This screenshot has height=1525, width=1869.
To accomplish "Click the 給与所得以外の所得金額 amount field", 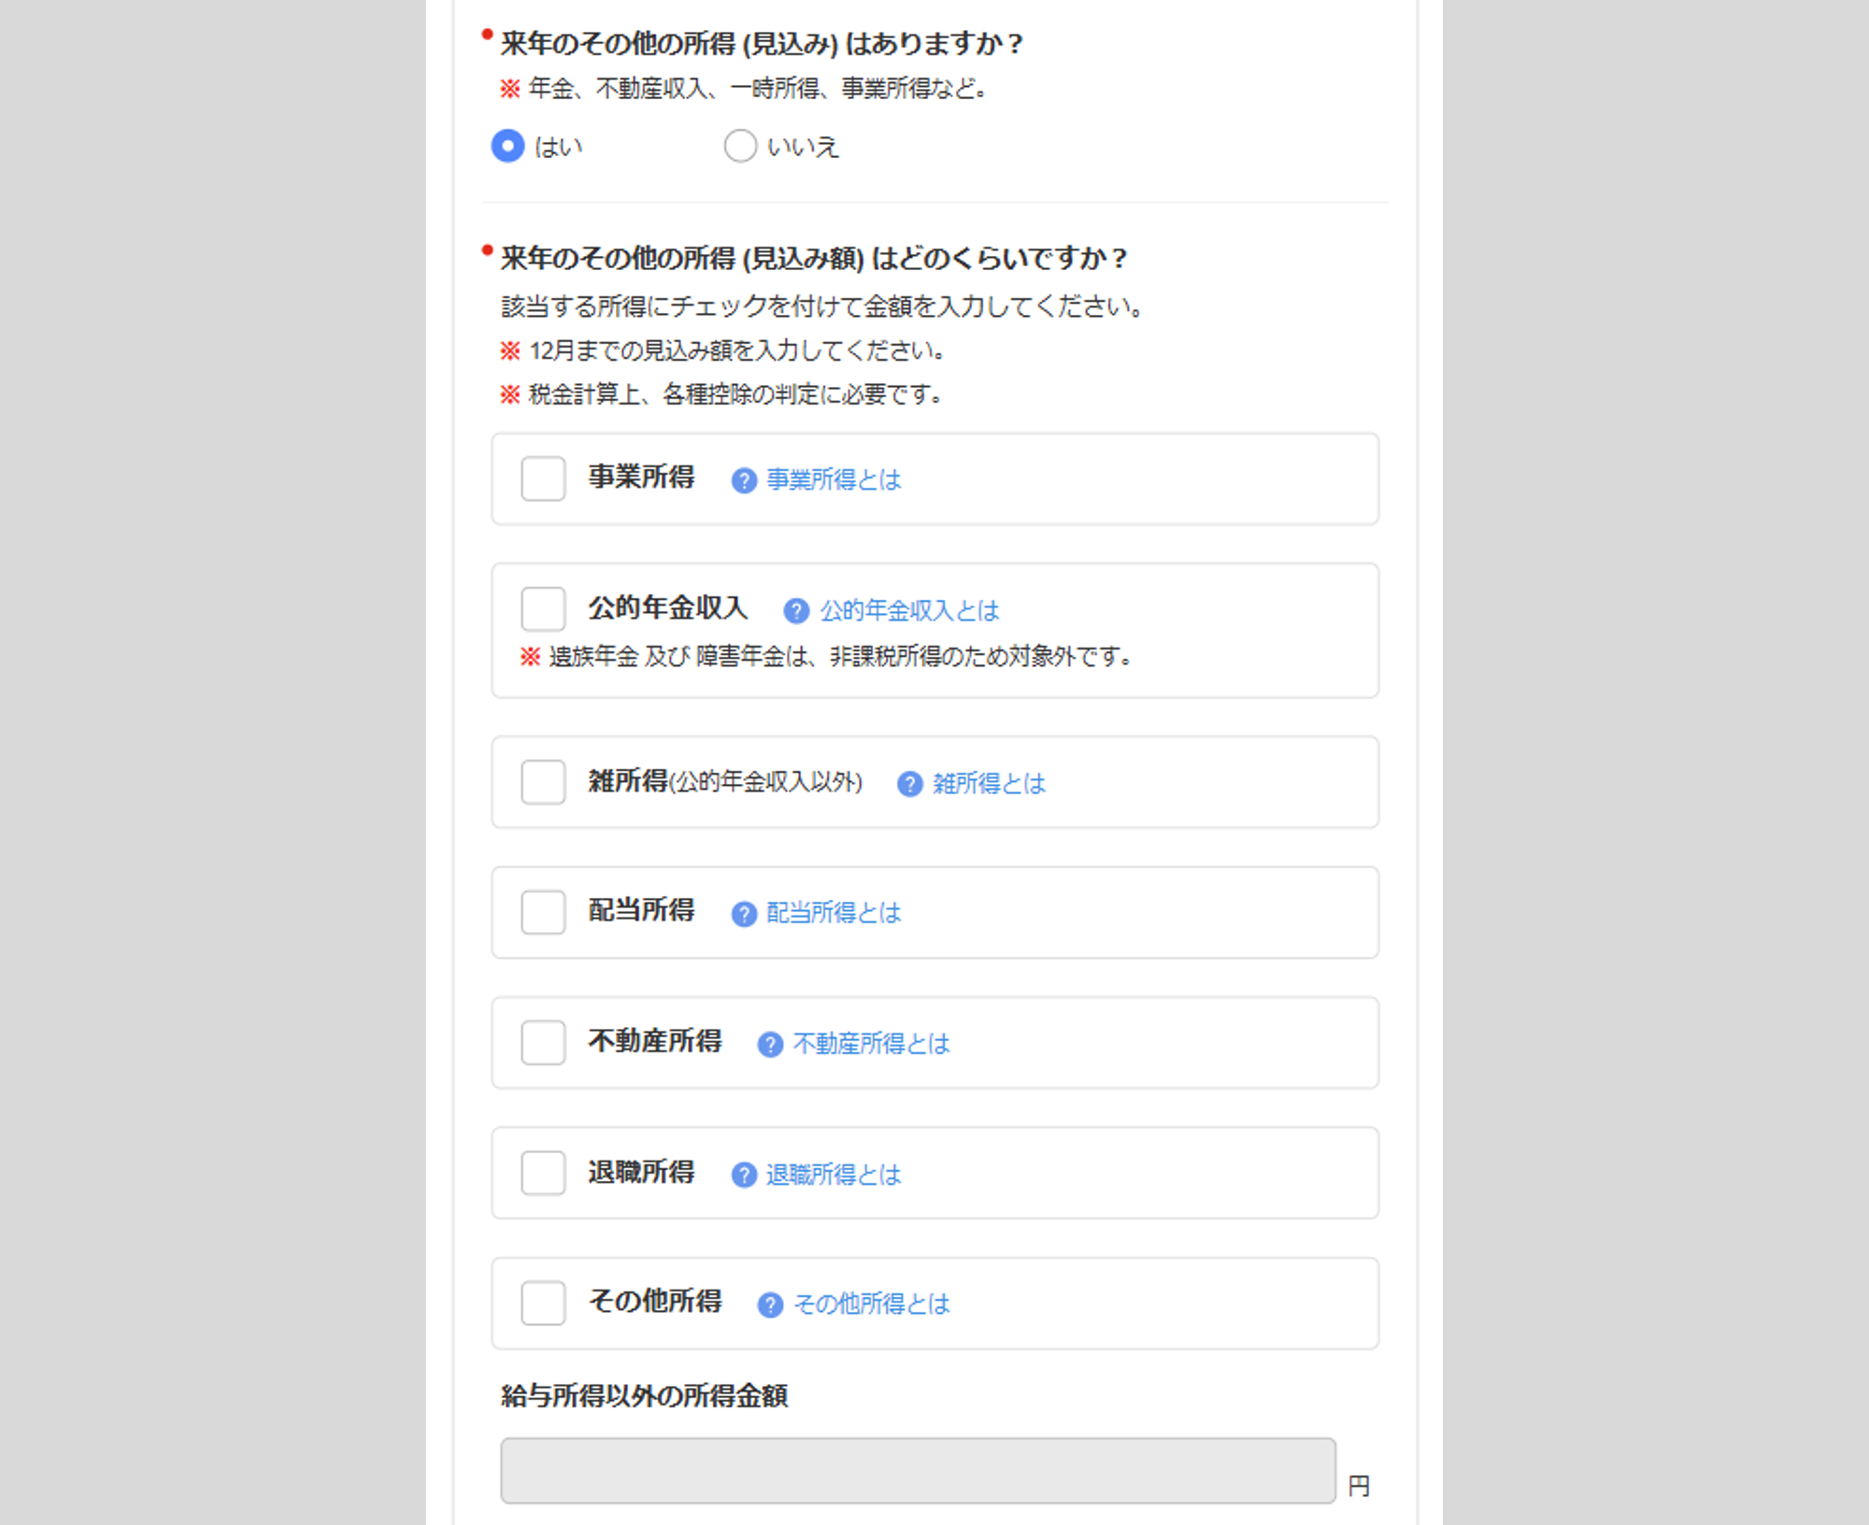I will (918, 1471).
